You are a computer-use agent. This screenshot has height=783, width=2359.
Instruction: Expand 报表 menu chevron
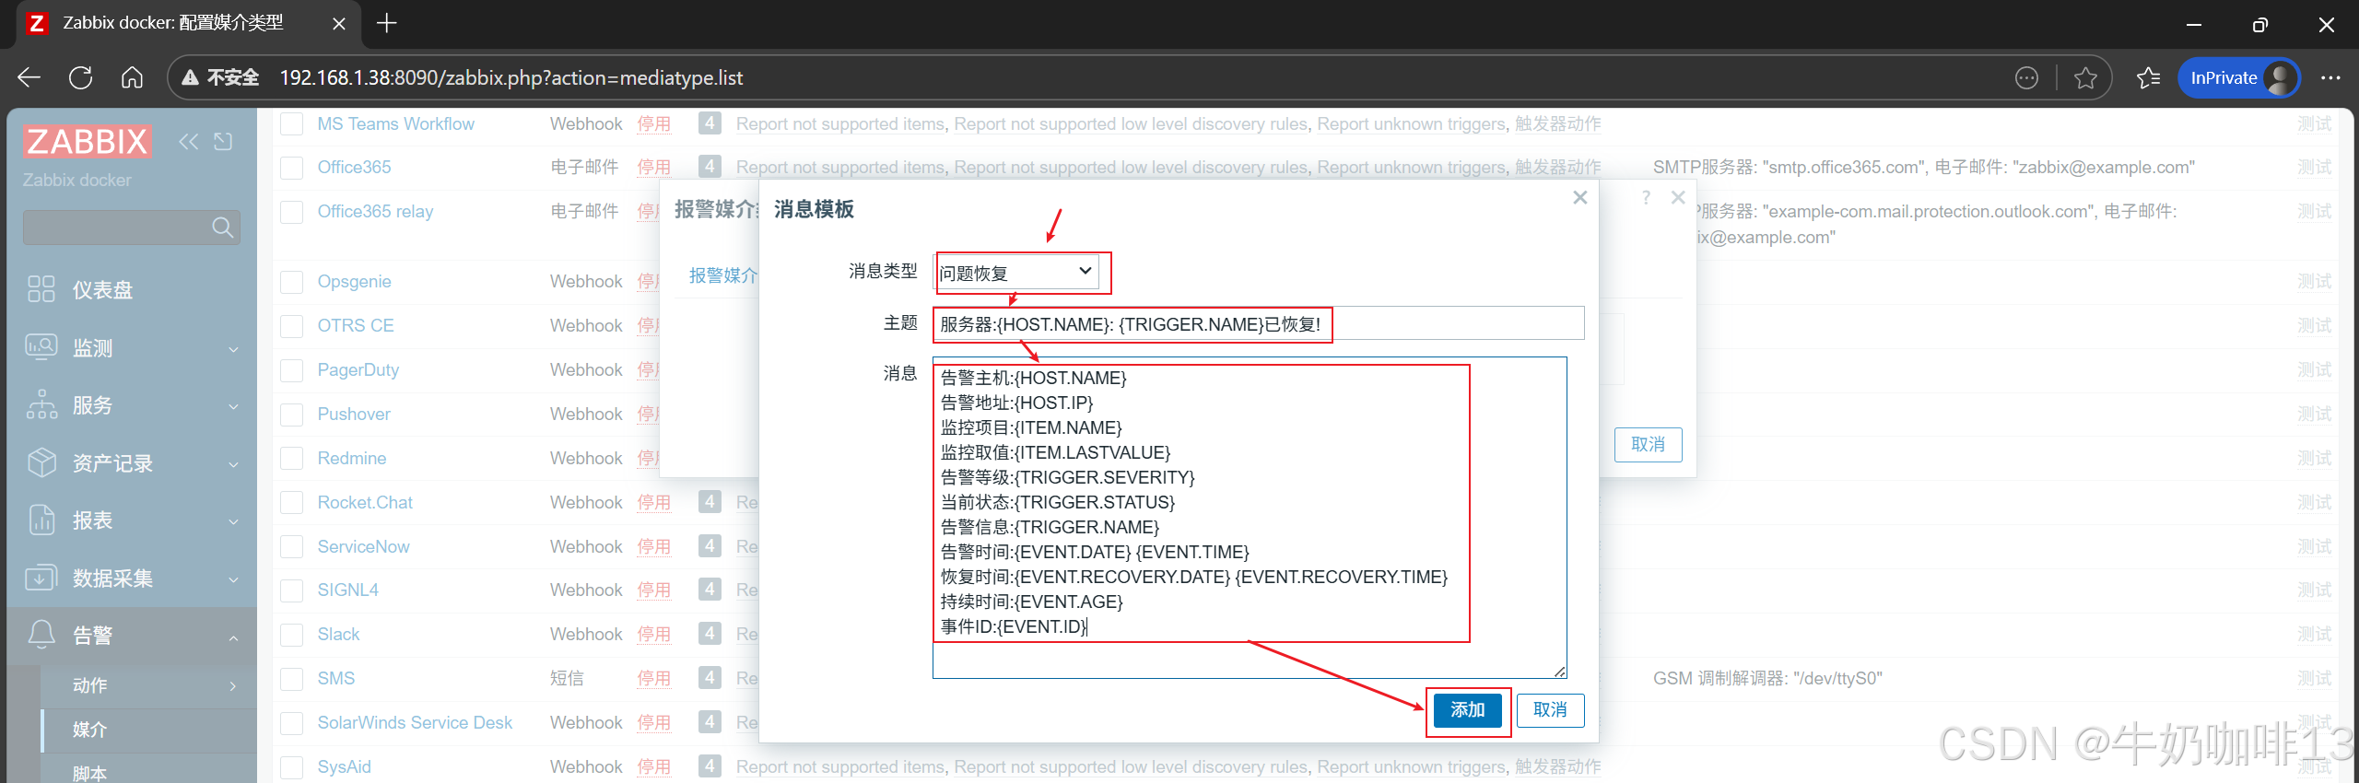coord(233,521)
